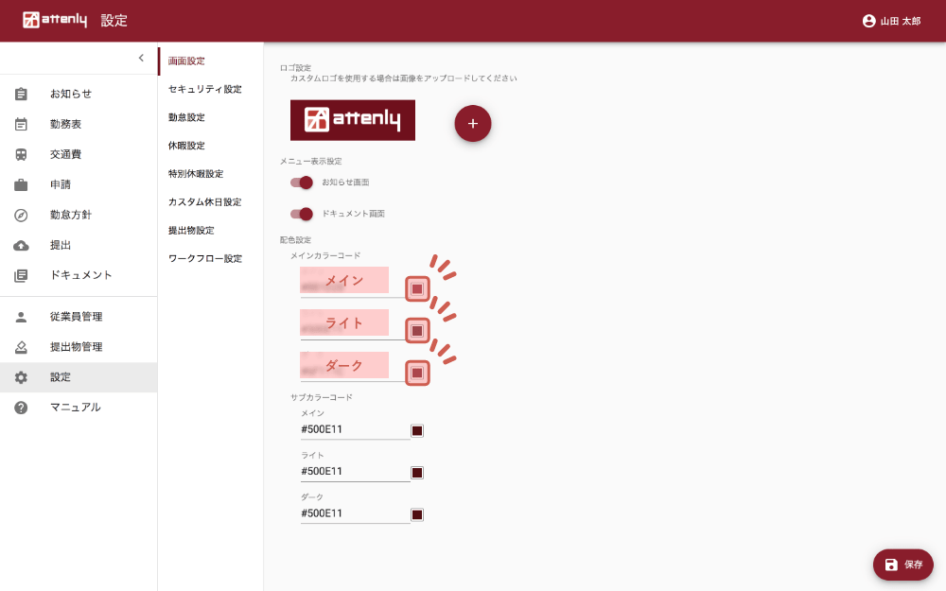This screenshot has width=946, height=591.
Task: Click the plus button to upload logo
Action: (473, 123)
